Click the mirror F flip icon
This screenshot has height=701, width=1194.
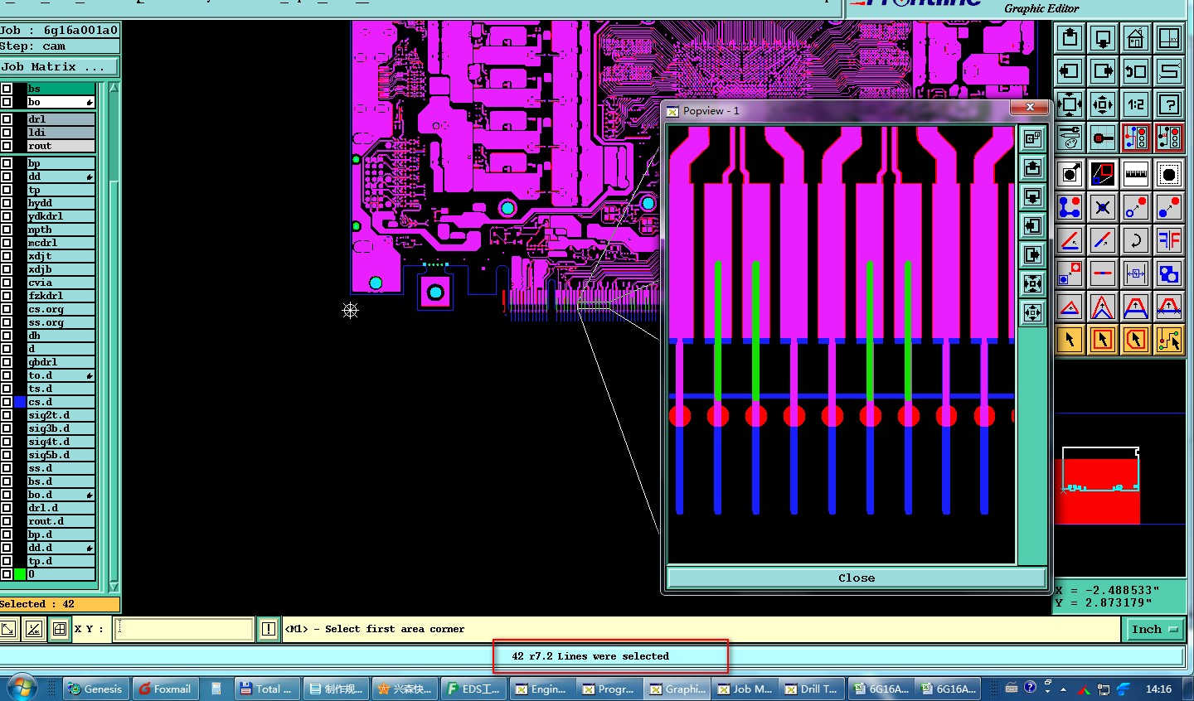pos(1169,240)
